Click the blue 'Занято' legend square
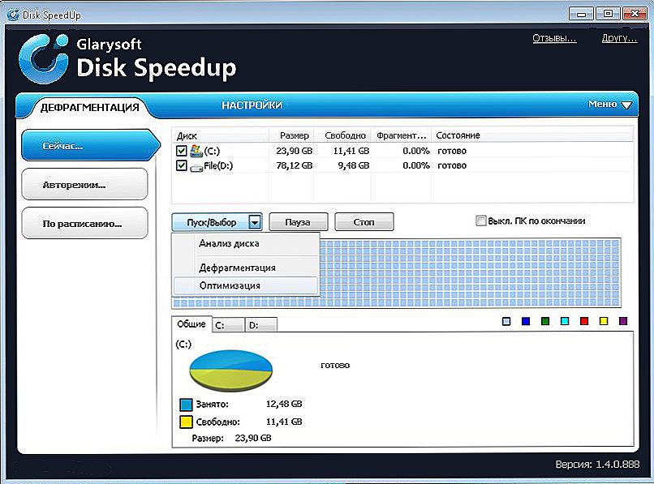Viewport: 654px width, 484px height. point(186,404)
